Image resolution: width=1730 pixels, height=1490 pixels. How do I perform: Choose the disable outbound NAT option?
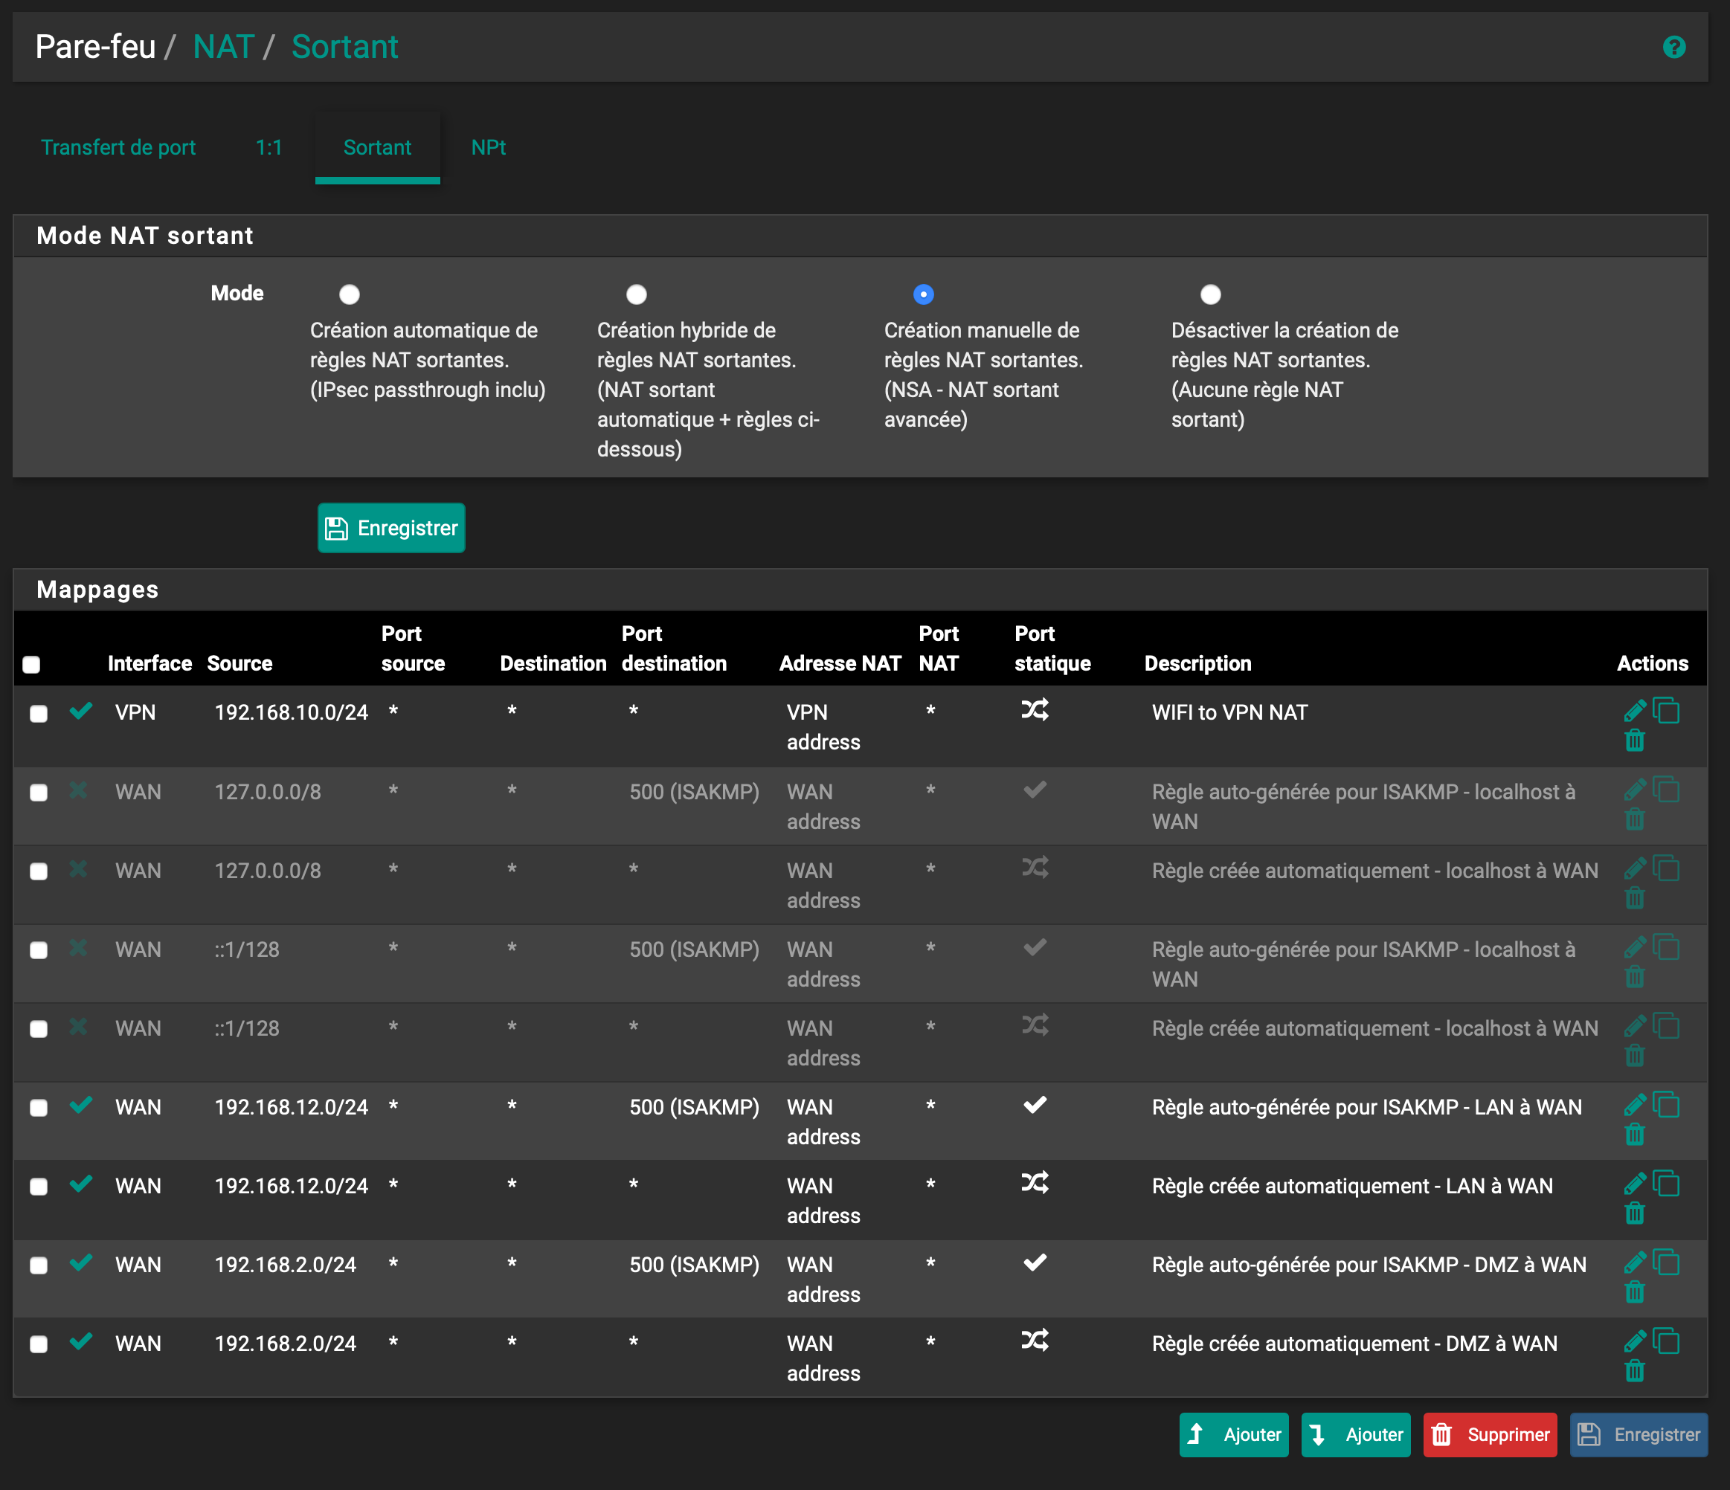coord(1210,294)
